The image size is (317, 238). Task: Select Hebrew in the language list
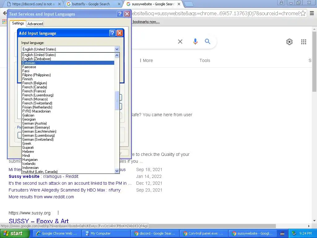68,152
